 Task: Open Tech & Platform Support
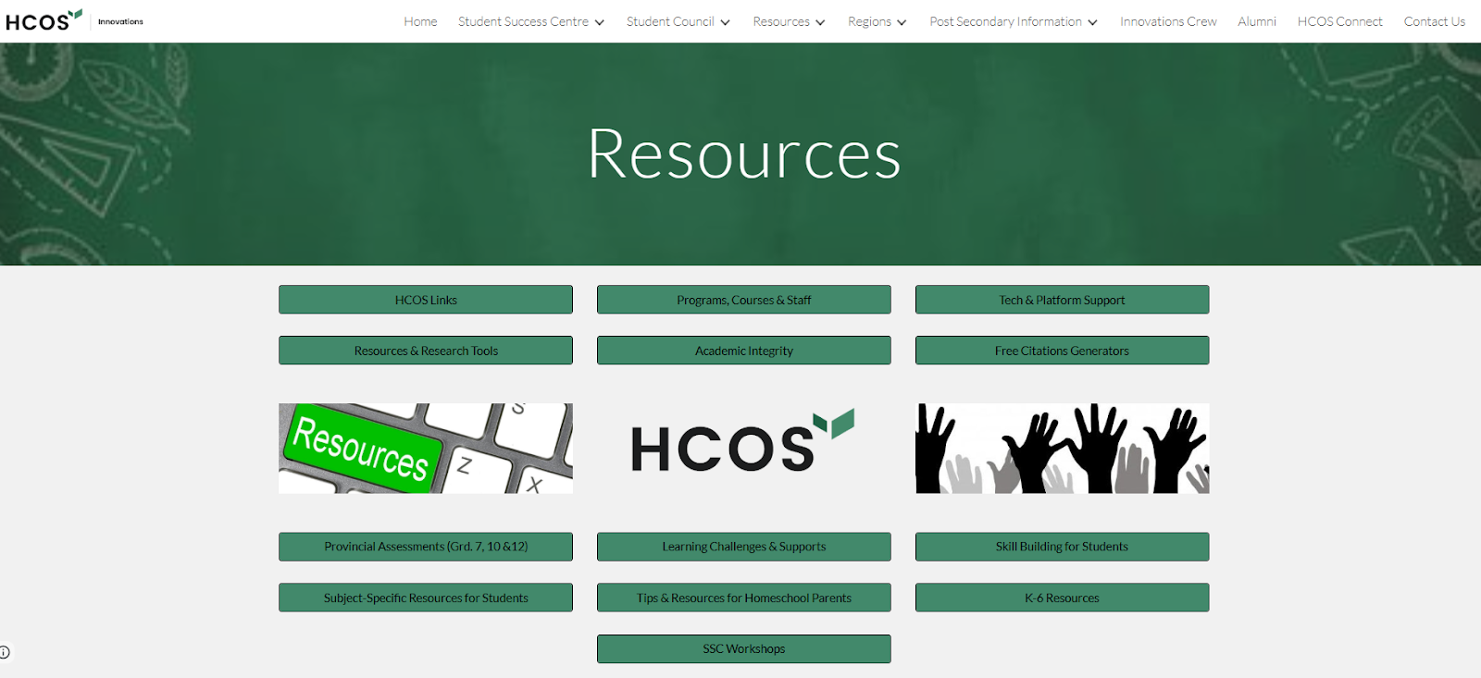[1062, 300]
